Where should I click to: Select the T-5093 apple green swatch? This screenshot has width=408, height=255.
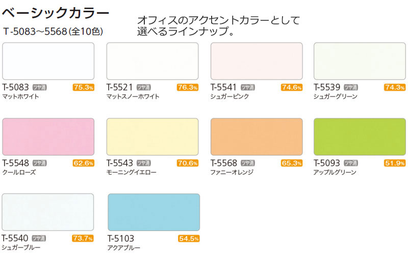pos(360,137)
